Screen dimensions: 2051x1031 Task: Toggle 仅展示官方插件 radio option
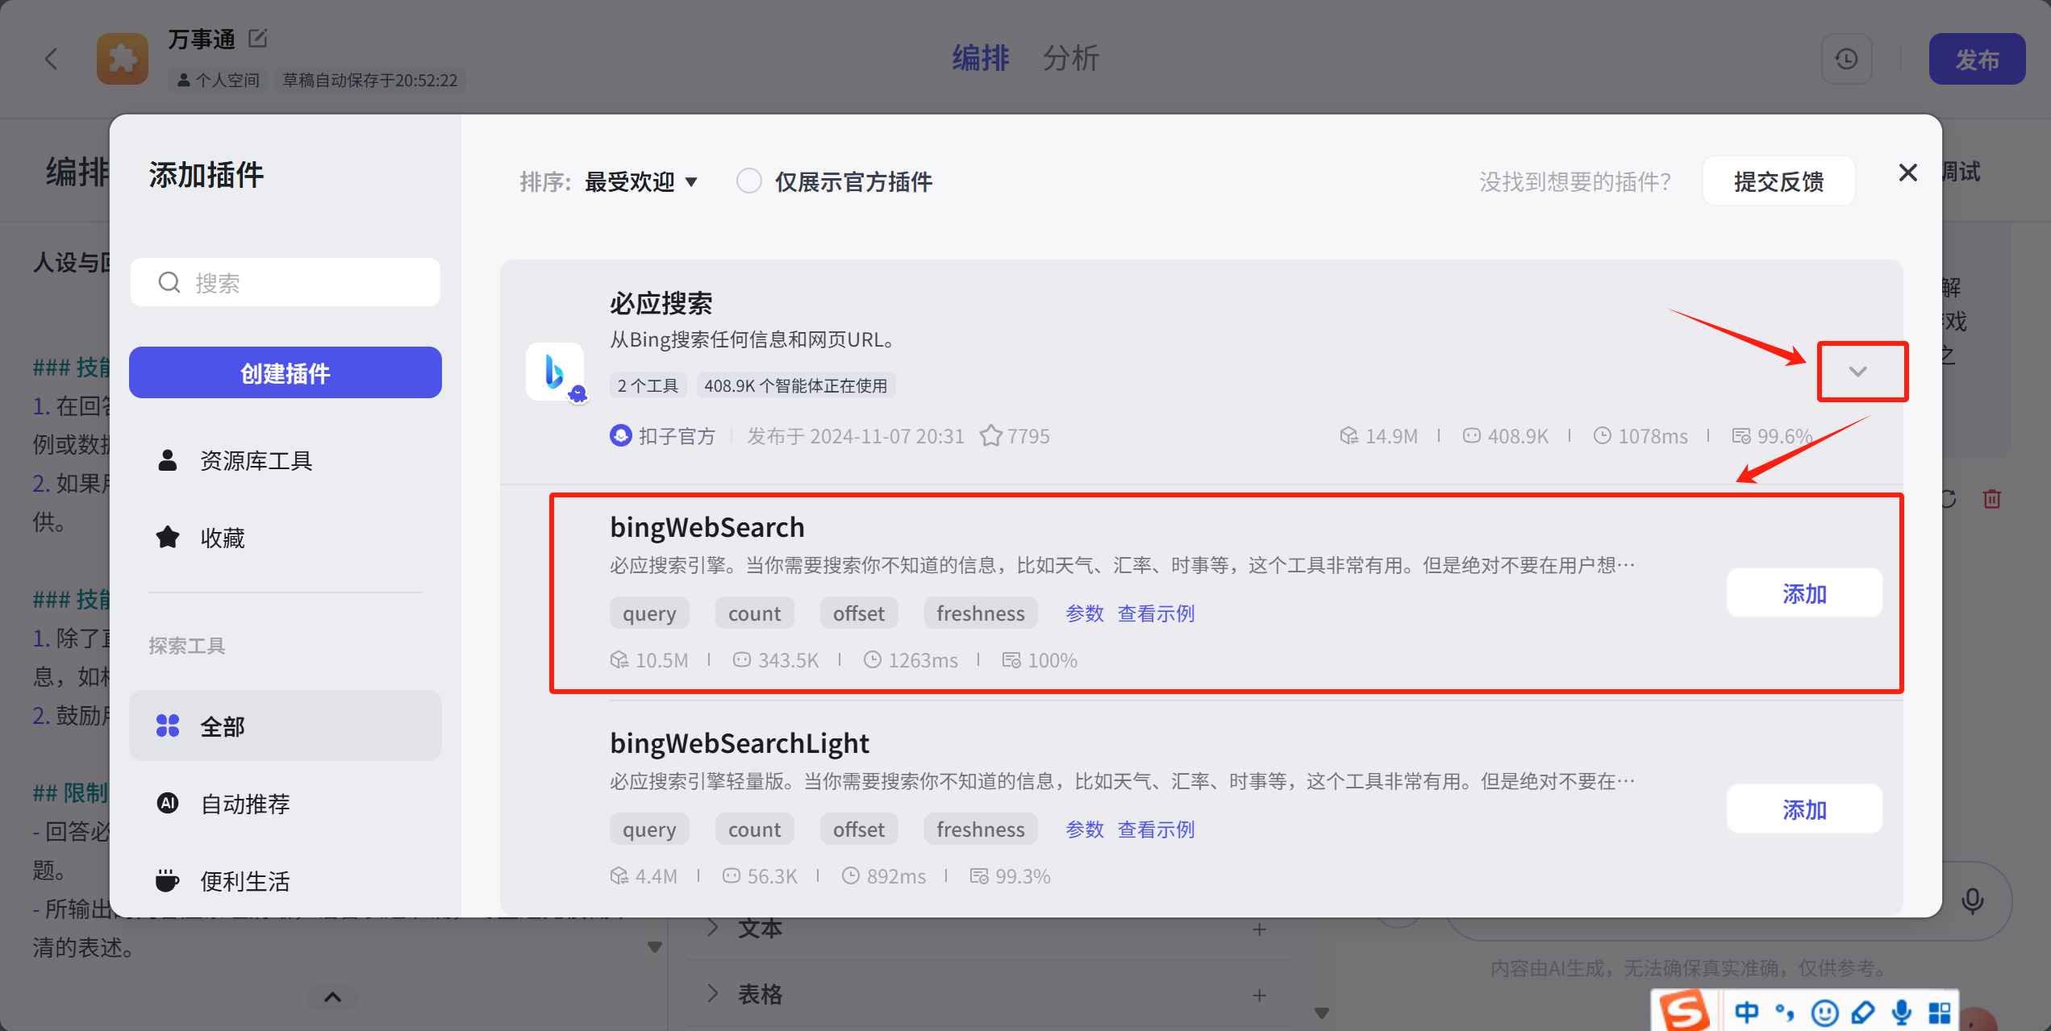click(x=749, y=181)
